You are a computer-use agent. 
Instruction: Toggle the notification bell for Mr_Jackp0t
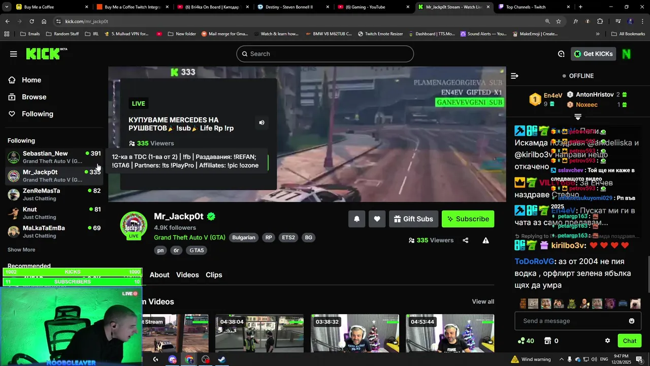pyautogui.click(x=356, y=219)
